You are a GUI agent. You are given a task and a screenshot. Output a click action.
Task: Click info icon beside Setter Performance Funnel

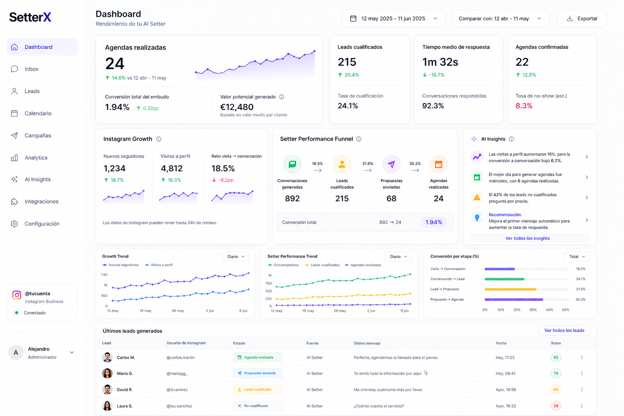[x=359, y=139]
